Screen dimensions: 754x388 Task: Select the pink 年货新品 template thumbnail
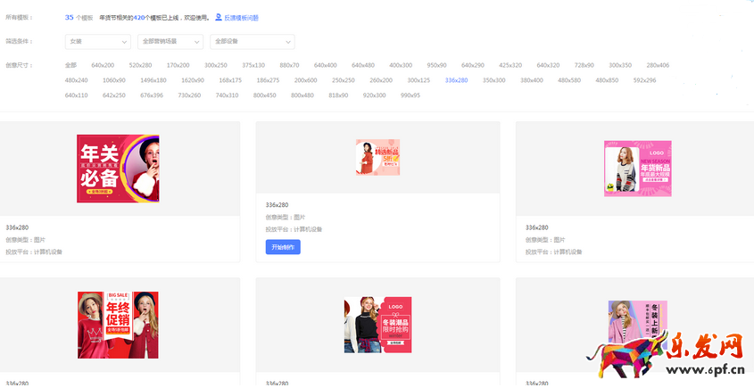coord(637,169)
